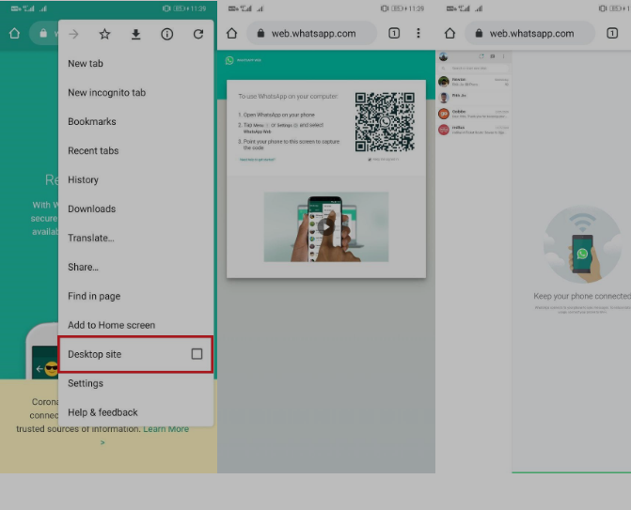This screenshot has width=631, height=510.
Task: Open Bookmarks menu item
Action: pyautogui.click(x=135, y=121)
